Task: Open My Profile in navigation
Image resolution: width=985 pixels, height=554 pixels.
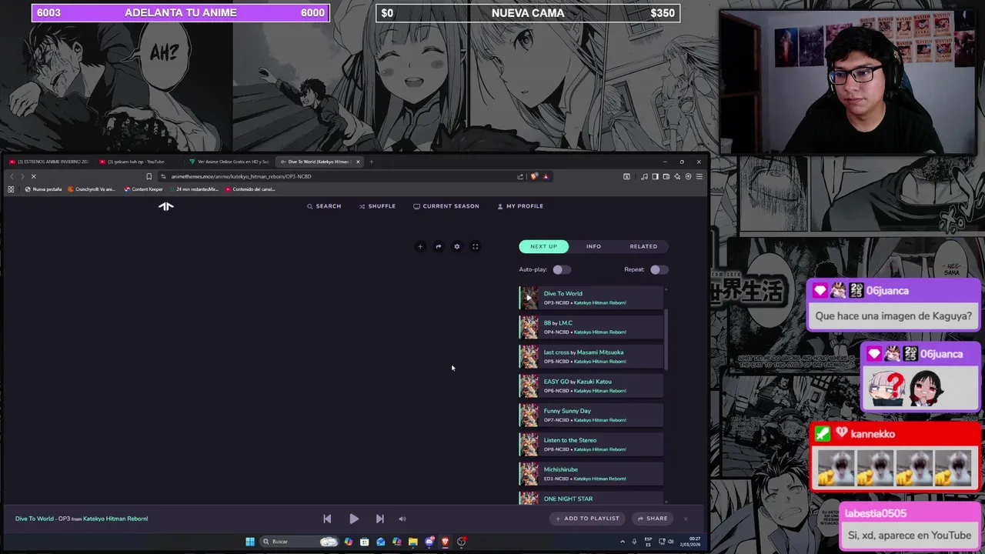Action: pyautogui.click(x=520, y=206)
